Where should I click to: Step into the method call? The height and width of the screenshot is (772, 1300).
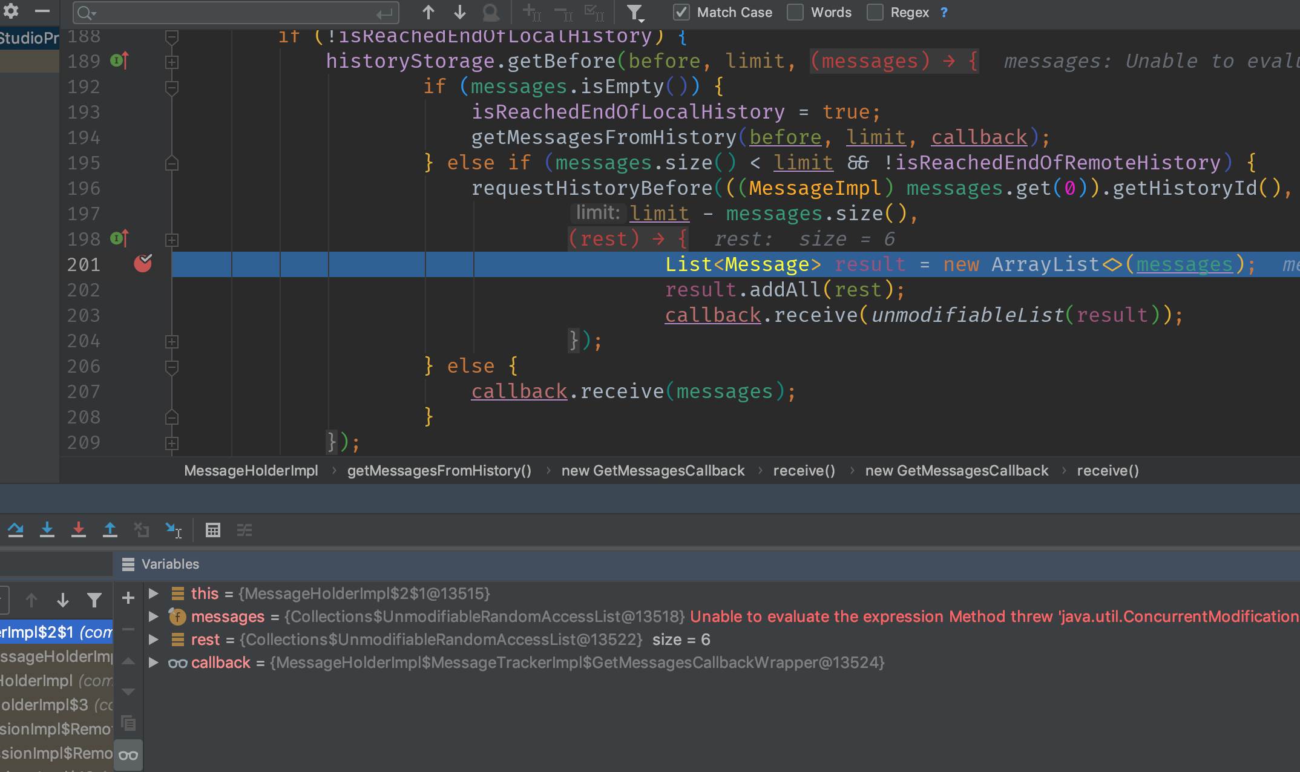tap(48, 529)
